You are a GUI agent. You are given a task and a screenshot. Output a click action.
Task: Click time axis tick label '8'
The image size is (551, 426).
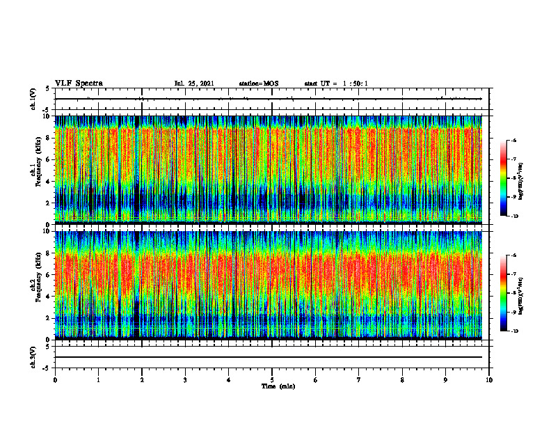click(402, 380)
